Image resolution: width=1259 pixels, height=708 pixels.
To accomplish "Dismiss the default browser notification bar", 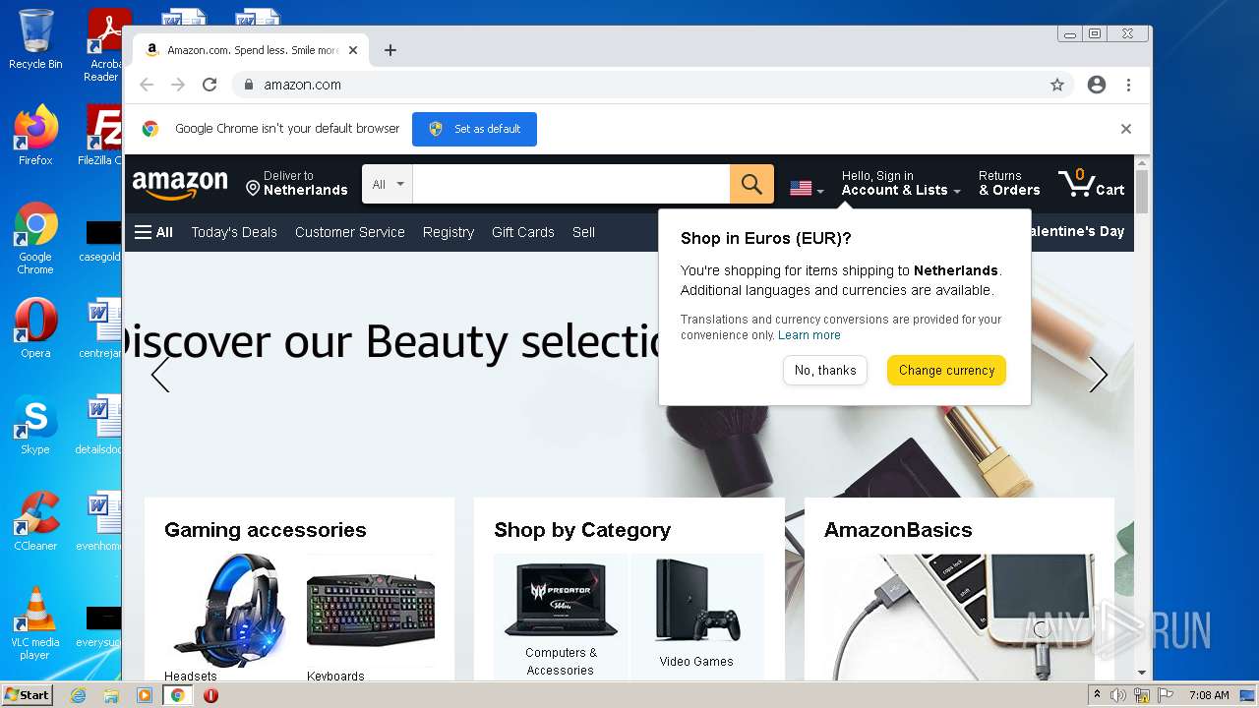I will click(1126, 129).
